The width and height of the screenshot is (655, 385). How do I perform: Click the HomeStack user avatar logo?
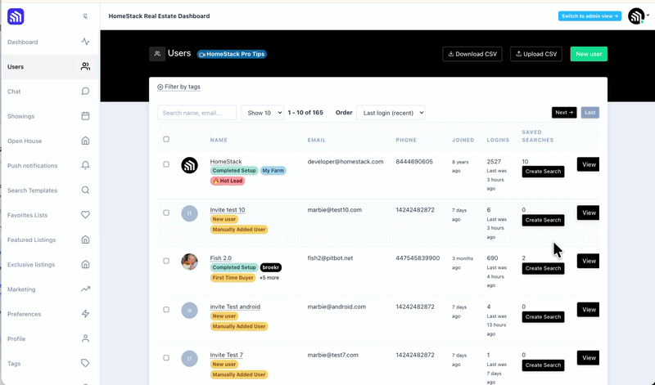tap(189, 165)
